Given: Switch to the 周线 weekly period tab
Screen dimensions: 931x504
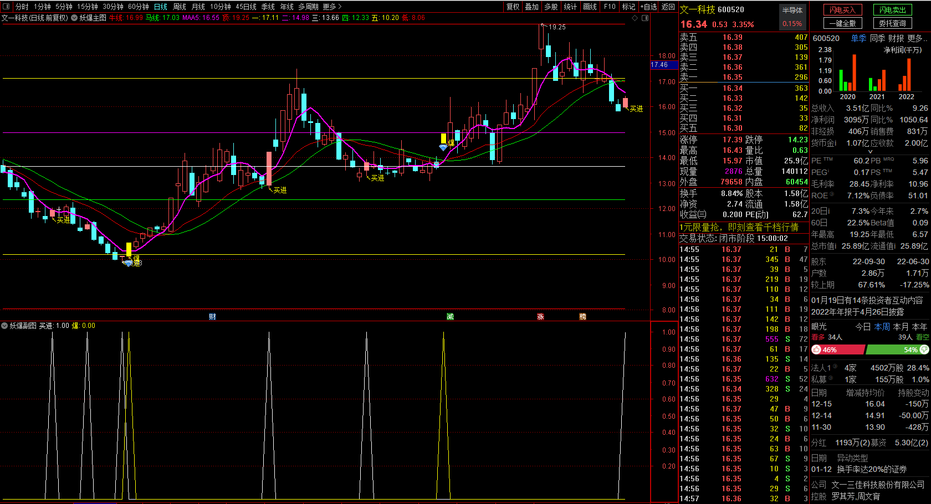Looking at the screenshot, I should [180, 7].
